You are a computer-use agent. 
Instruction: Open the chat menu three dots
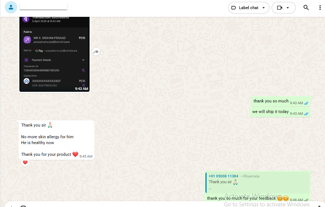tap(320, 8)
